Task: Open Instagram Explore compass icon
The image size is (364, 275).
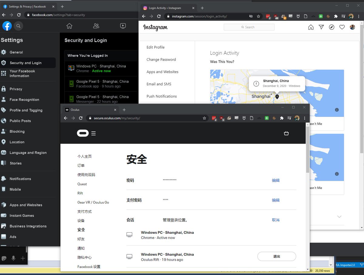Action: point(332,27)
